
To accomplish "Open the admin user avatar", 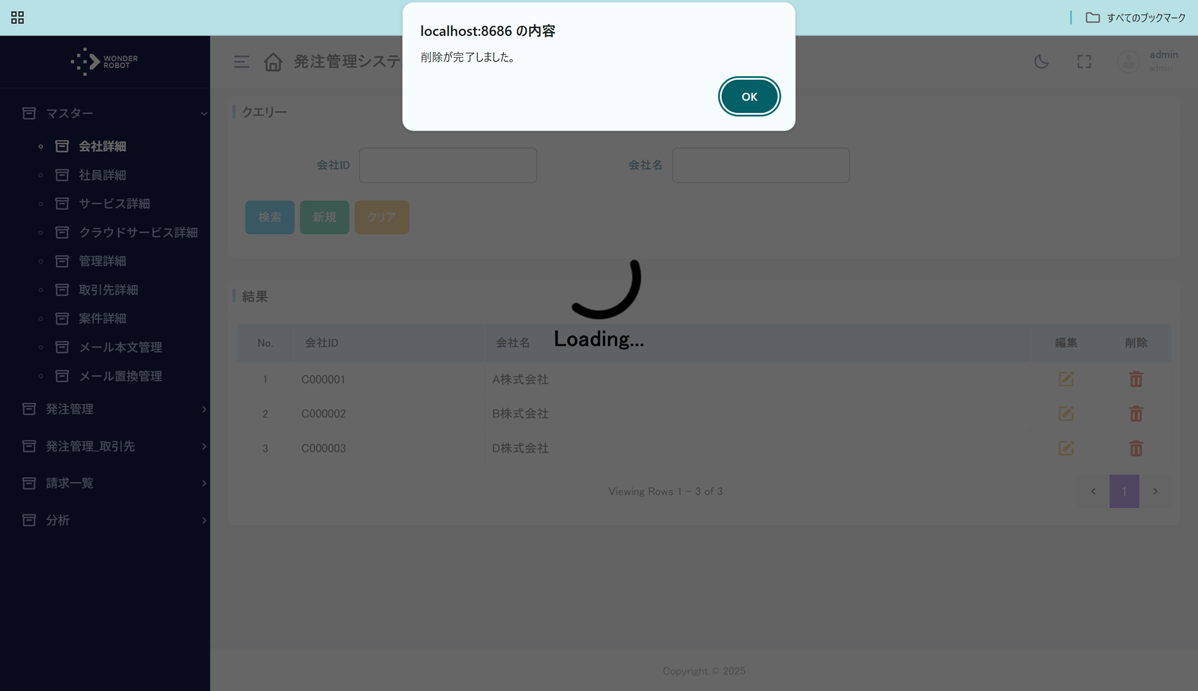I will tap(1129, 61).
